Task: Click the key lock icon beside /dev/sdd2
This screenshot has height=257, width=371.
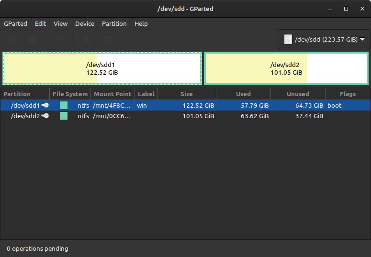Action: tap(45, 116)
